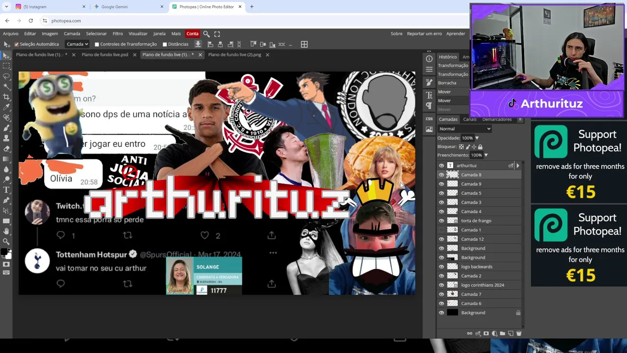
Task: Open the Camadas panel menu
Action: tap(520, 119)
